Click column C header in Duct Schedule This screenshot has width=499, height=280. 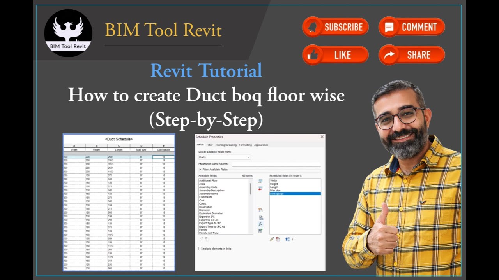(119, 146)
